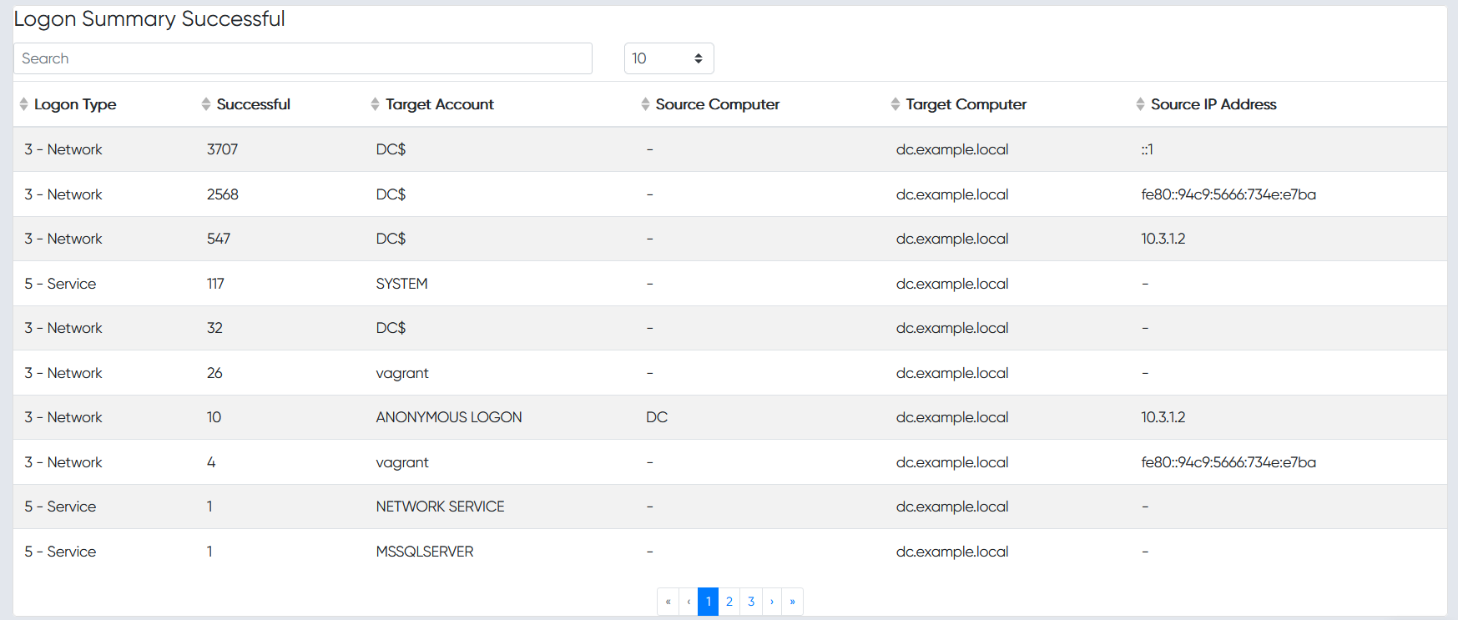Click 5 - Service in SYSTEM row
This screenshot has height=620, width=1458.
point(60,284)
